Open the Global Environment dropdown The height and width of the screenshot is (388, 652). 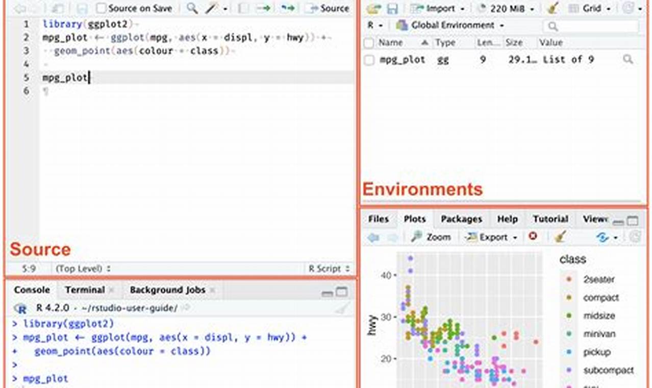pos(450,25)
